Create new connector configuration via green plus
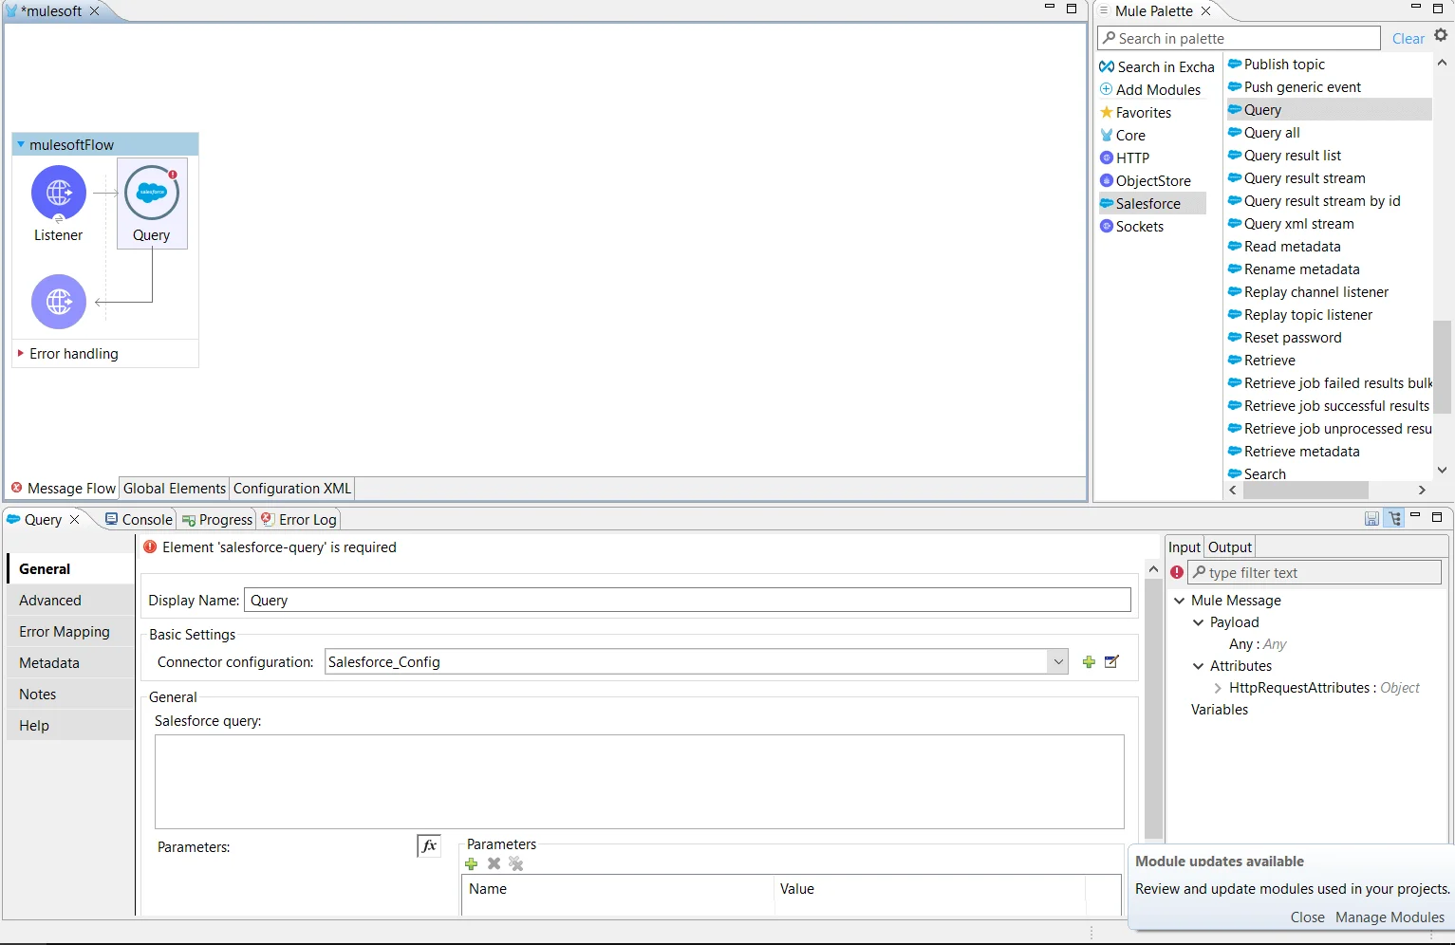Image resolution: width=1455 pixels, height=945 pixels. click(x=1088, y=661)
